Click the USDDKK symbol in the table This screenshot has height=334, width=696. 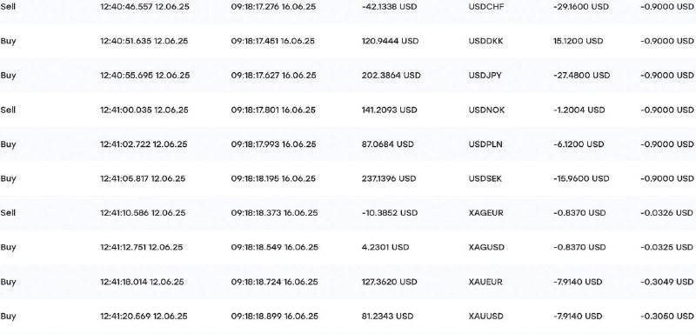point(485,41)
